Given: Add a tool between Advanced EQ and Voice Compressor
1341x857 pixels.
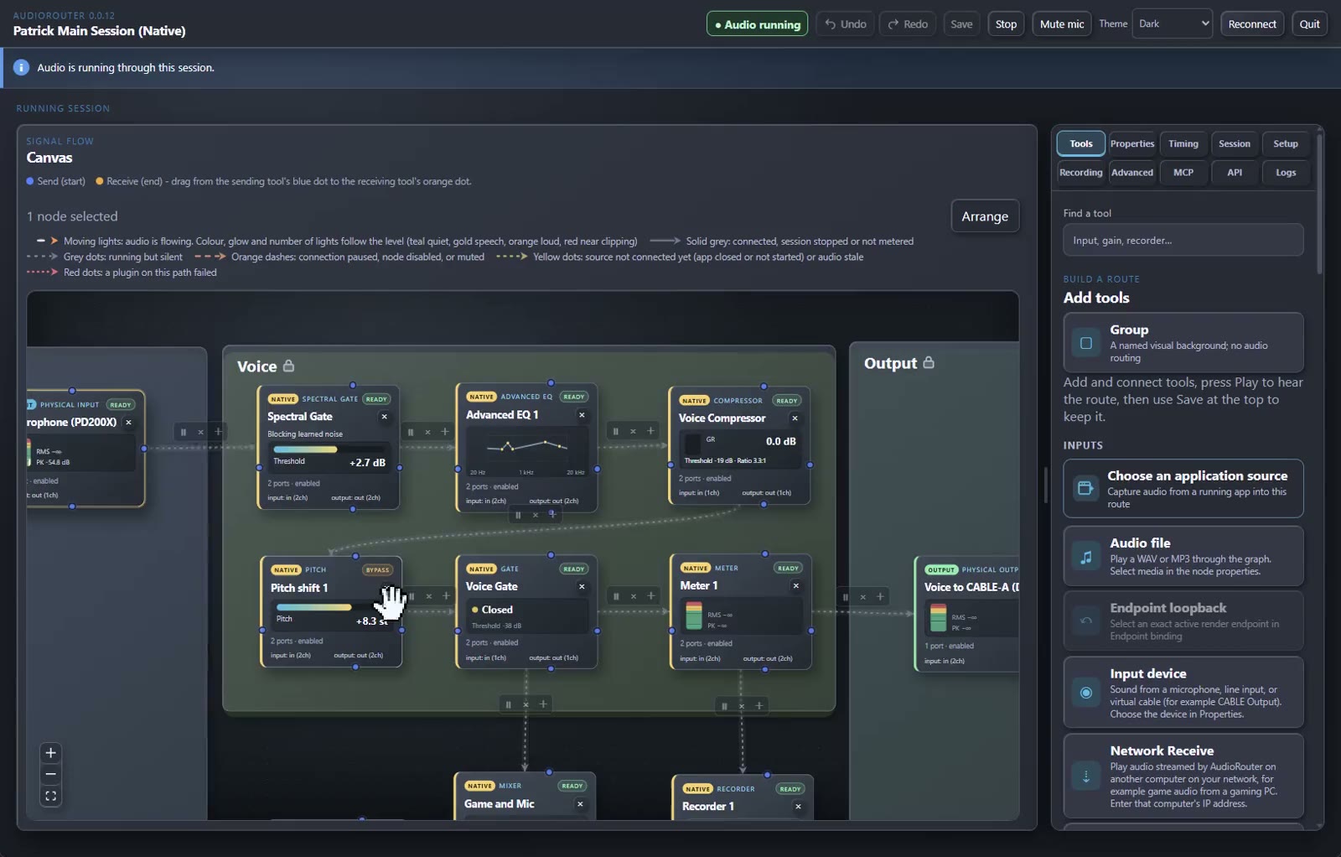Looking at the screenshot, I should pos(650,431).
